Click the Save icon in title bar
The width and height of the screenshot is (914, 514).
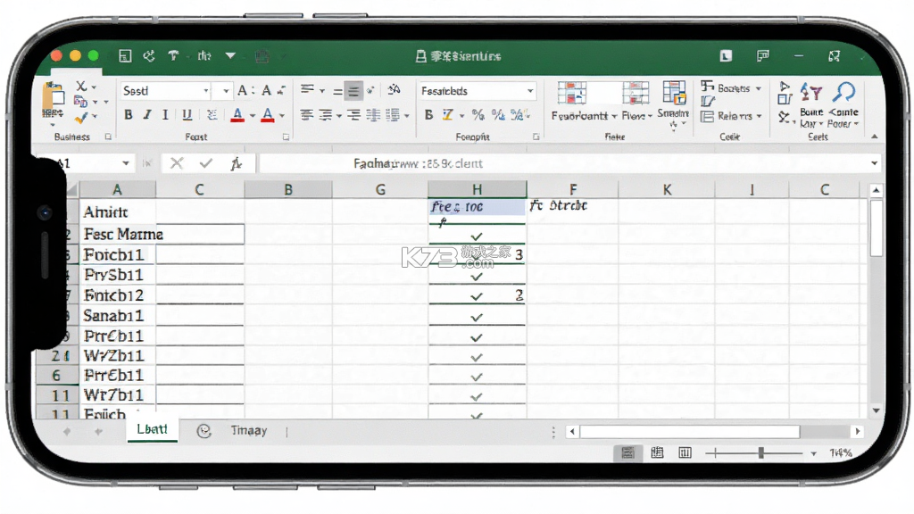click(125, 56)
